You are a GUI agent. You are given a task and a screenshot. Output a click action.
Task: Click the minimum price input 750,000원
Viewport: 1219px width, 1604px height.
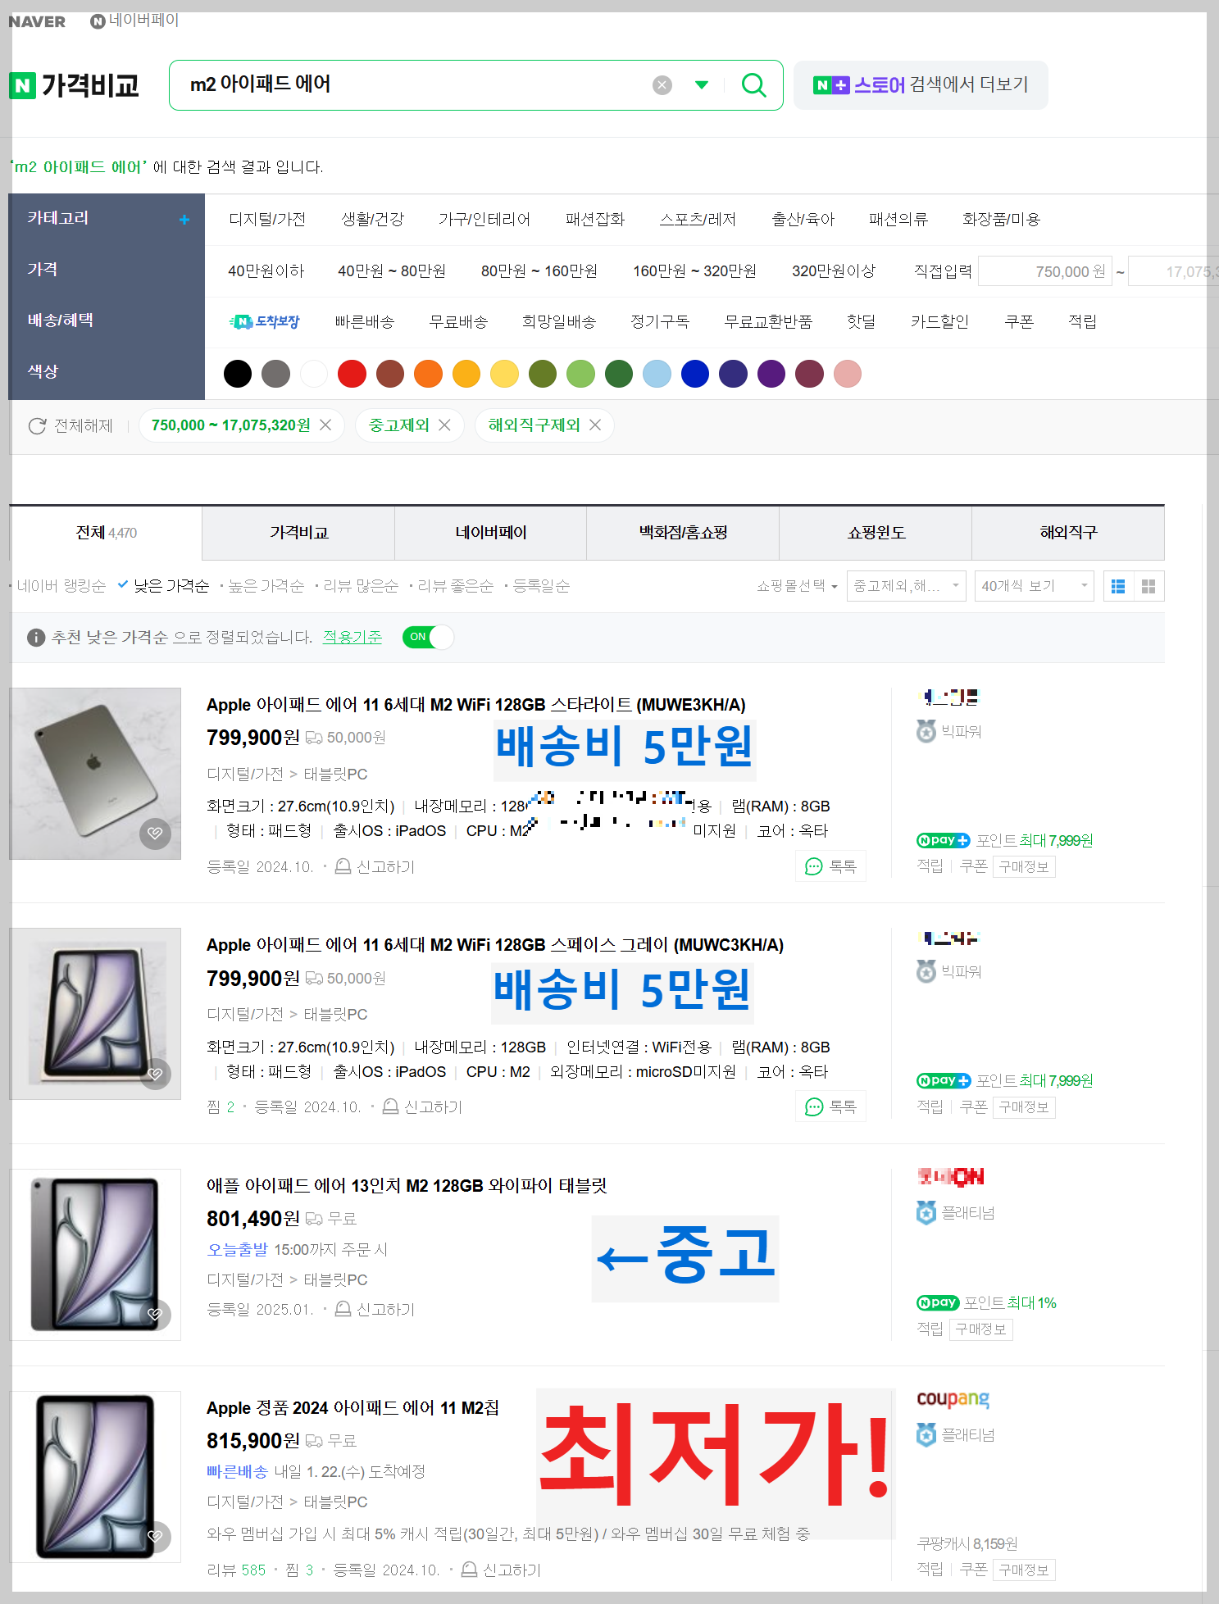(x=1046, y=271)
